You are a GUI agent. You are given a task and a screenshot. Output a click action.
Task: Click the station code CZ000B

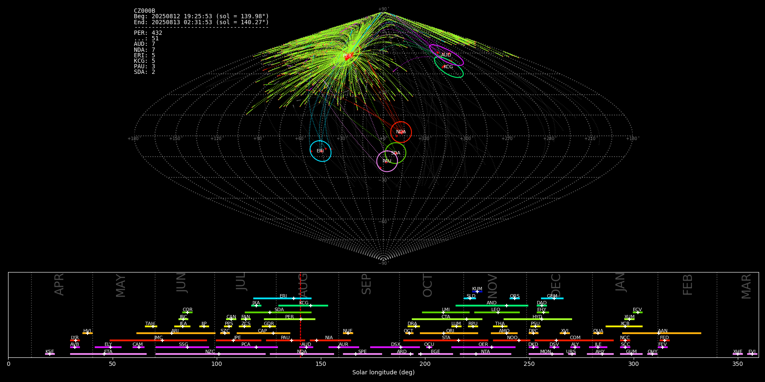click(144, 11)
